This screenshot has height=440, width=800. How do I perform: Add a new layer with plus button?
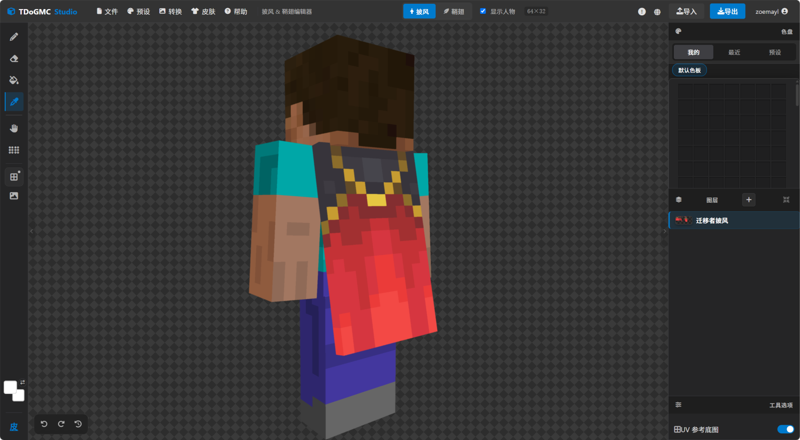[x=749, y=200]
